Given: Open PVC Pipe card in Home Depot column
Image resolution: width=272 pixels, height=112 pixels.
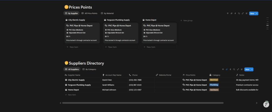Looking at the screenshot, I should pos(159,33).
